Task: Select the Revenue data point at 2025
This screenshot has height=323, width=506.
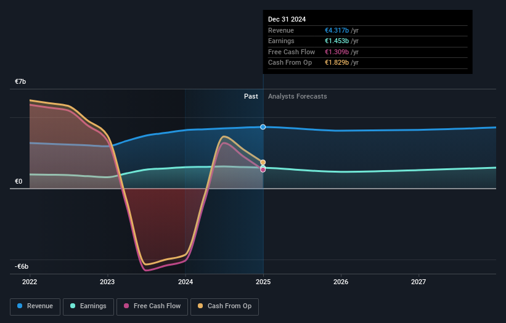Action: (263, 127)
